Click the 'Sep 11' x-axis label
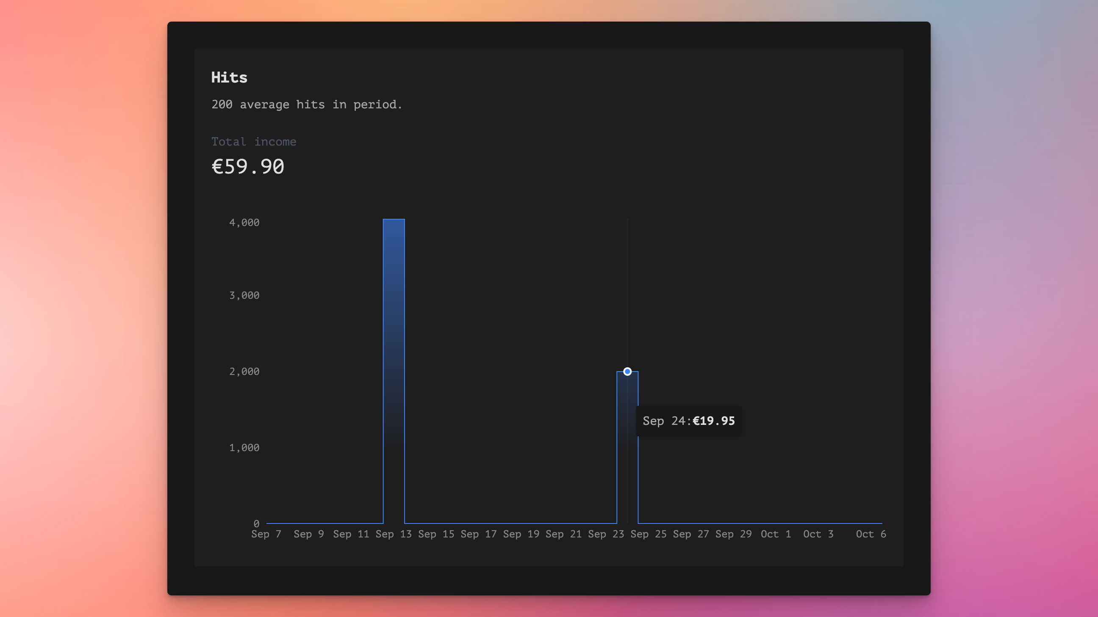1098x617 pixels. point(351,534)
